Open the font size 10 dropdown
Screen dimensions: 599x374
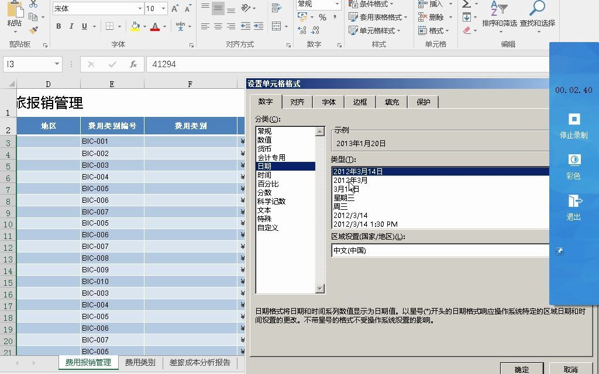(x=157, y=9)
